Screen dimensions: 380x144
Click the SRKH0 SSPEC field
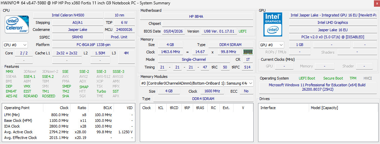pyautogui.click(x=78, y=37)
